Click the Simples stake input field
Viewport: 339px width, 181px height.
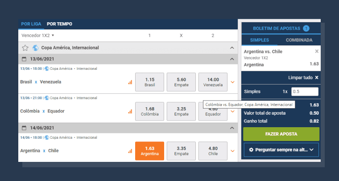(x=305, y=92)
